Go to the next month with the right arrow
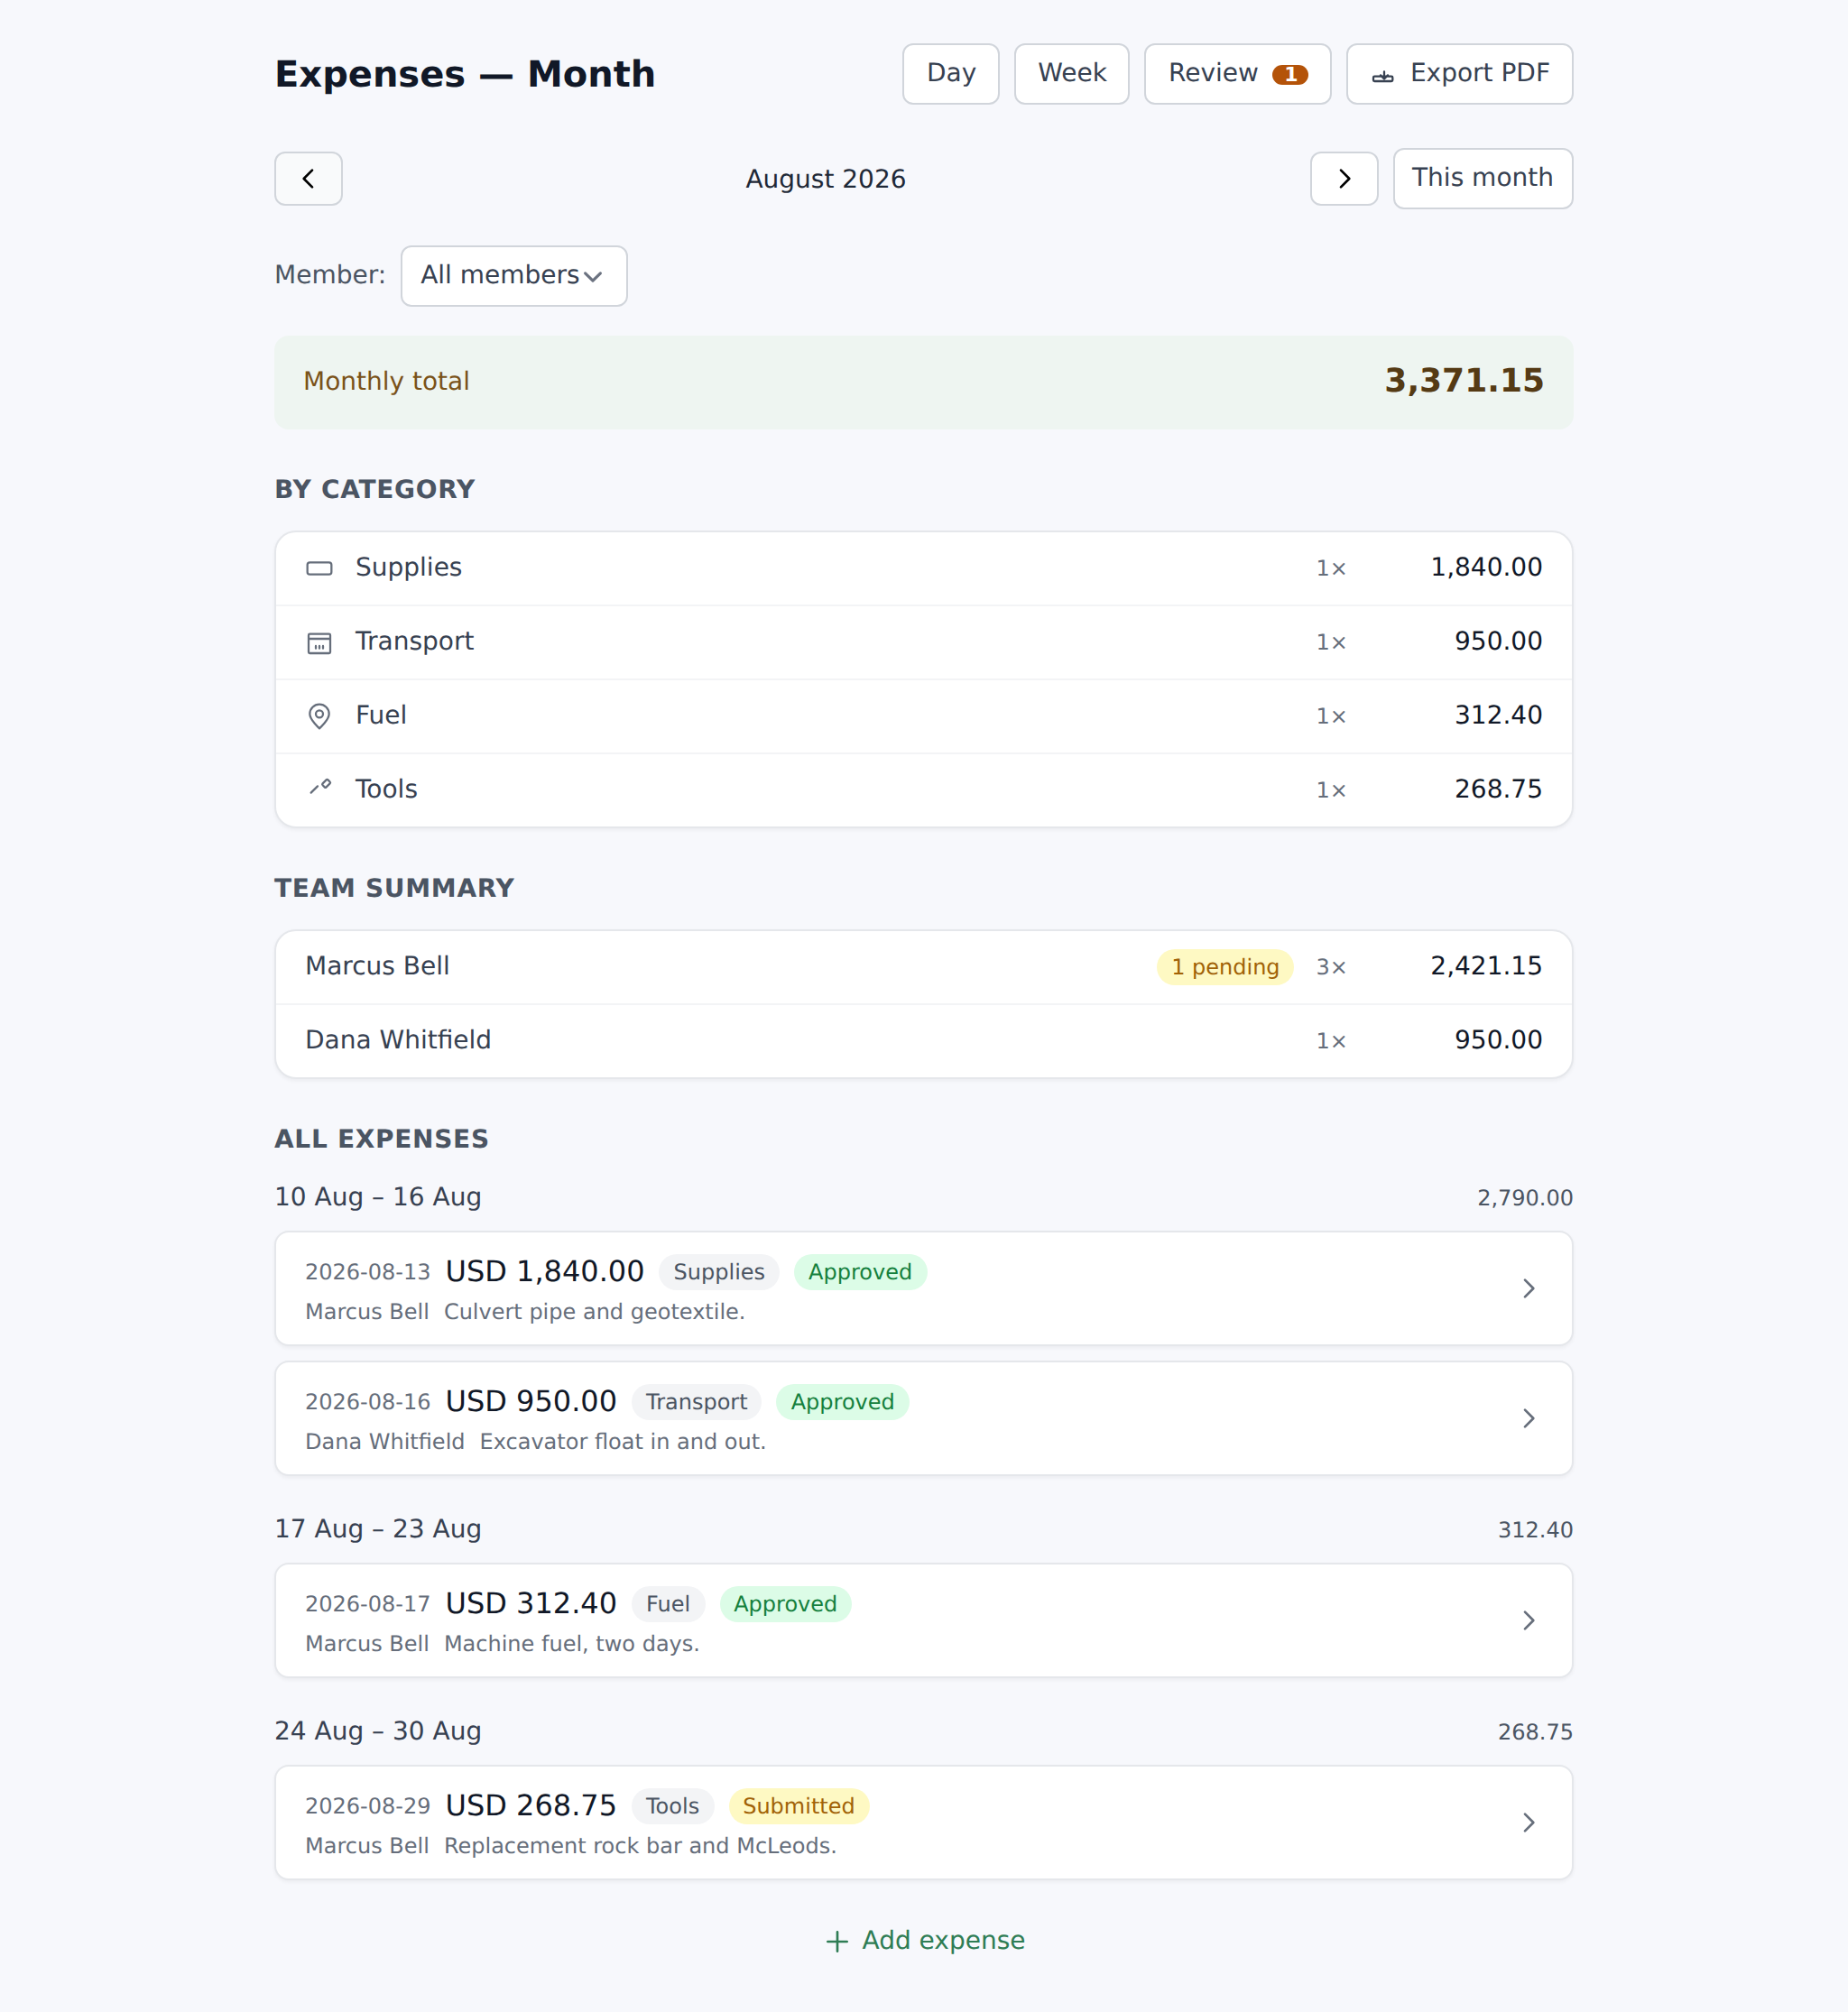This screenshot has height=2012, width=1848. pyautogui.click(x=1344, y=179)
